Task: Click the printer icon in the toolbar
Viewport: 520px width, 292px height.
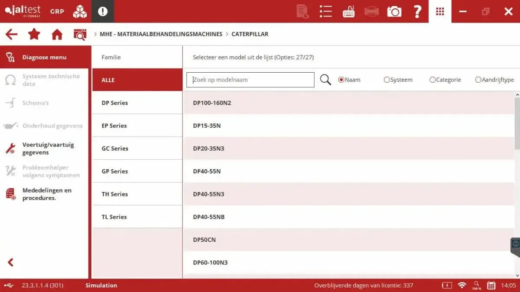Action: tap(371, 11)
